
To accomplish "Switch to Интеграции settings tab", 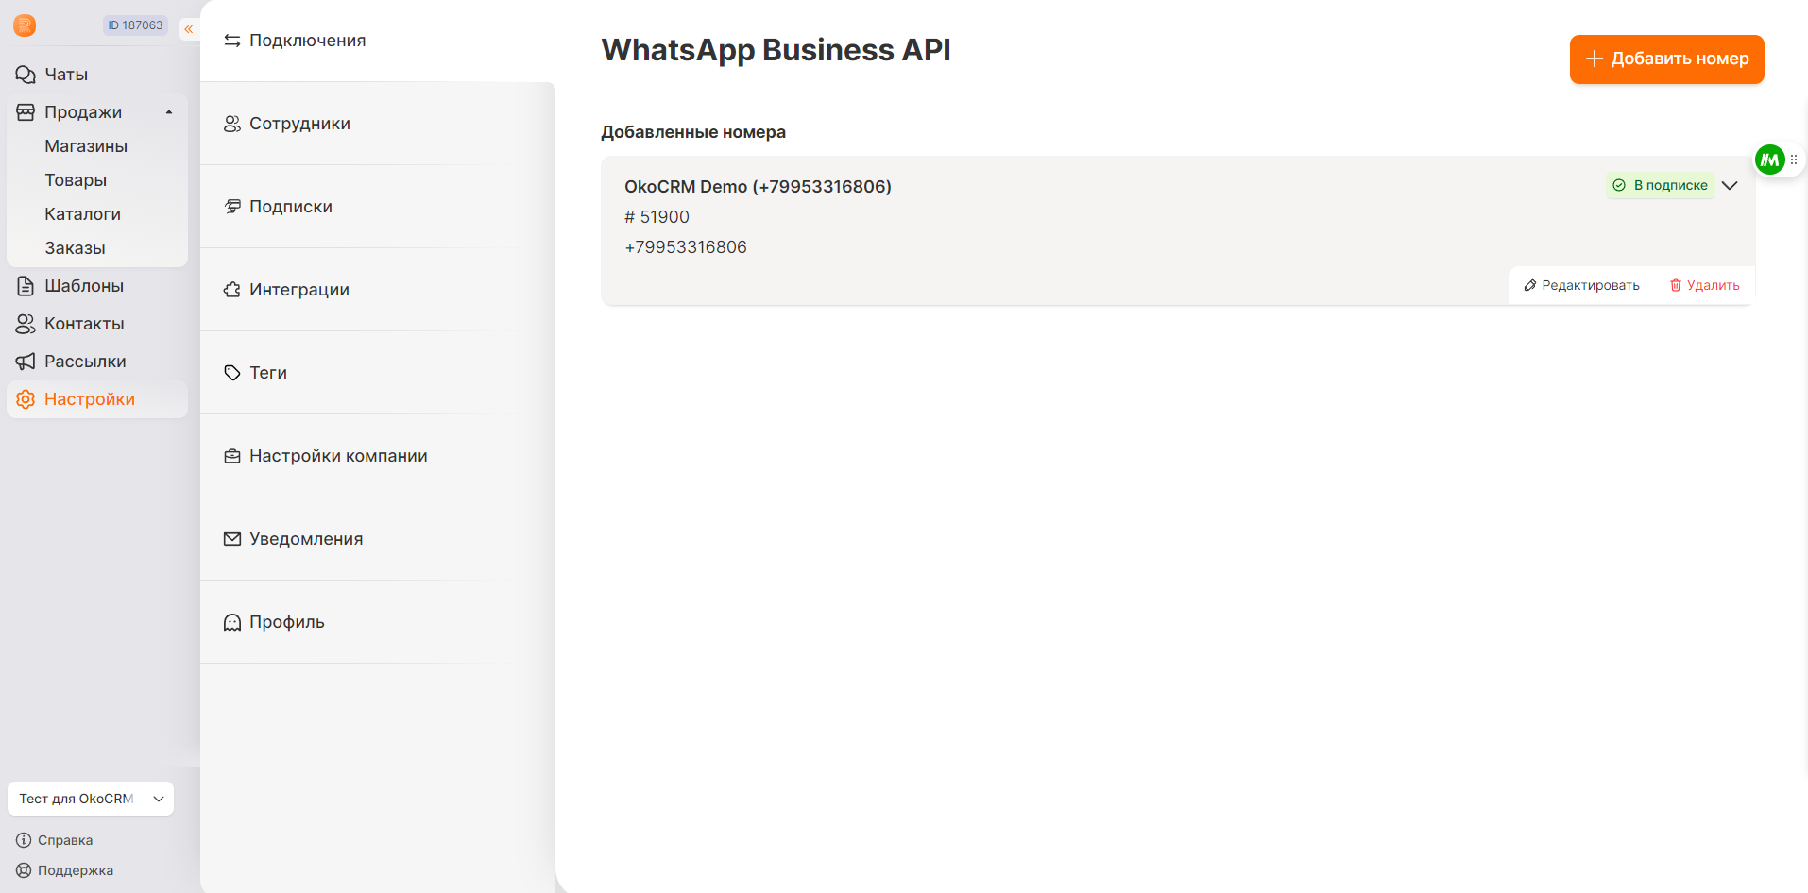I will [x=378, y=290].
